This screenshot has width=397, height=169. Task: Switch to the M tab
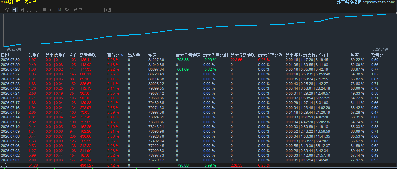[60, 10]
